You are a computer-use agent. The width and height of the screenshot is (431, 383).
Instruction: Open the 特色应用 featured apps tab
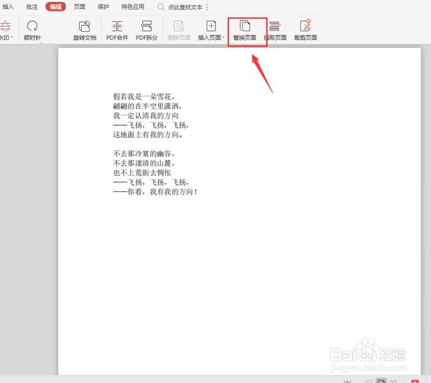133,6
